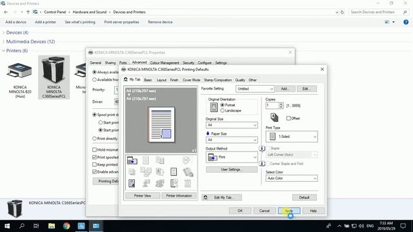Select the Print directly radio button
The width and height of the screenshot is (413, 232).
(95, 139)
